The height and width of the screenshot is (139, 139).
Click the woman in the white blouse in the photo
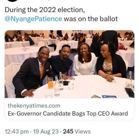tap(85, 60)
